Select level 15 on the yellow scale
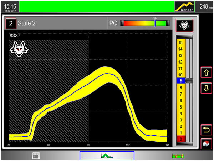This screenshot has height=161, width=214. point(181,42)
